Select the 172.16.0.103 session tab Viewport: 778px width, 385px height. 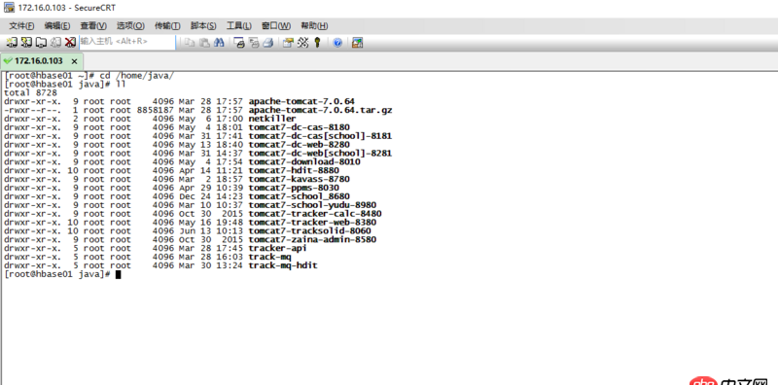39,61
